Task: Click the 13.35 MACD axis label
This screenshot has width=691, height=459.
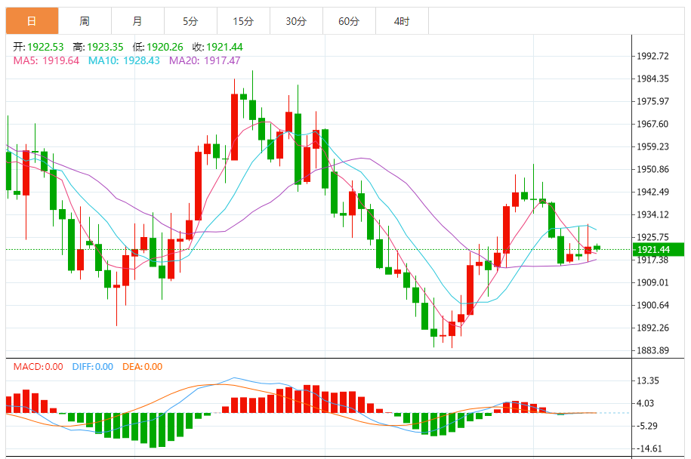Action: (x=648, y=380)
